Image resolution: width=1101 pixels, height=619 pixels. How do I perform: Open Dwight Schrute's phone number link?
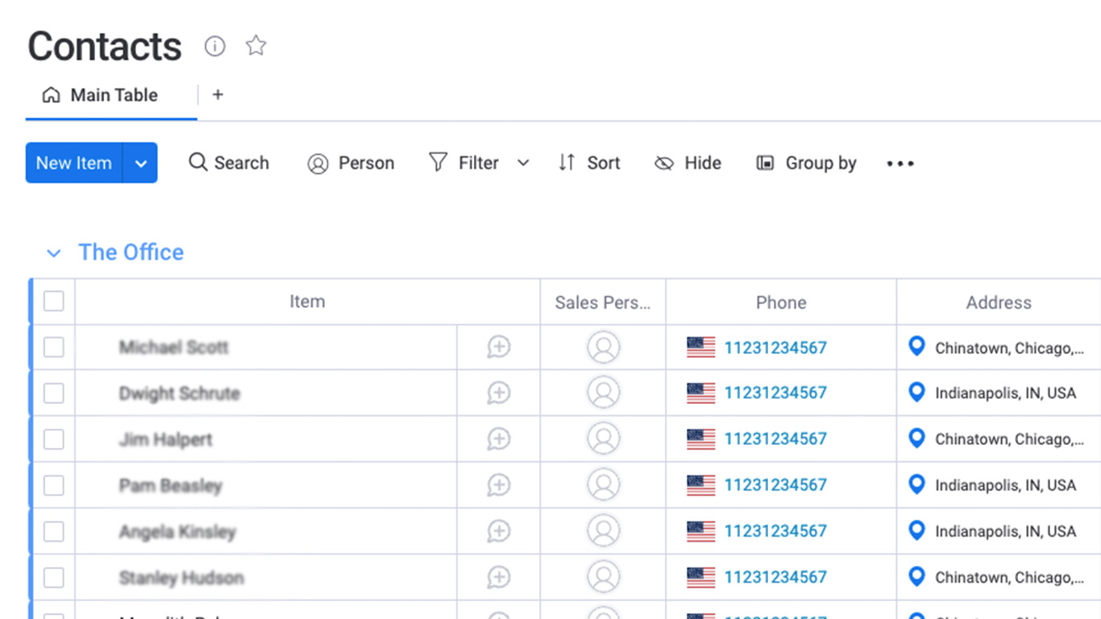[x=775, y=393]
